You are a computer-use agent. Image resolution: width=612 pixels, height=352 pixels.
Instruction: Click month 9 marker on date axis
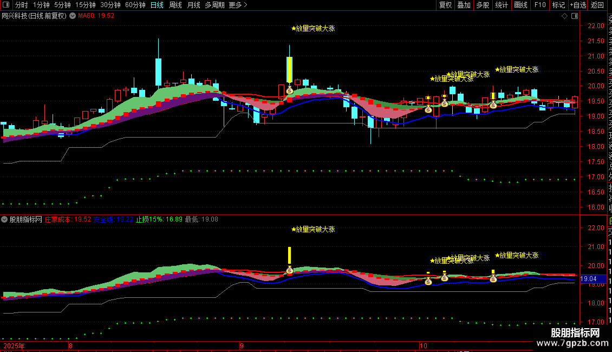click(x=242, y=346)
